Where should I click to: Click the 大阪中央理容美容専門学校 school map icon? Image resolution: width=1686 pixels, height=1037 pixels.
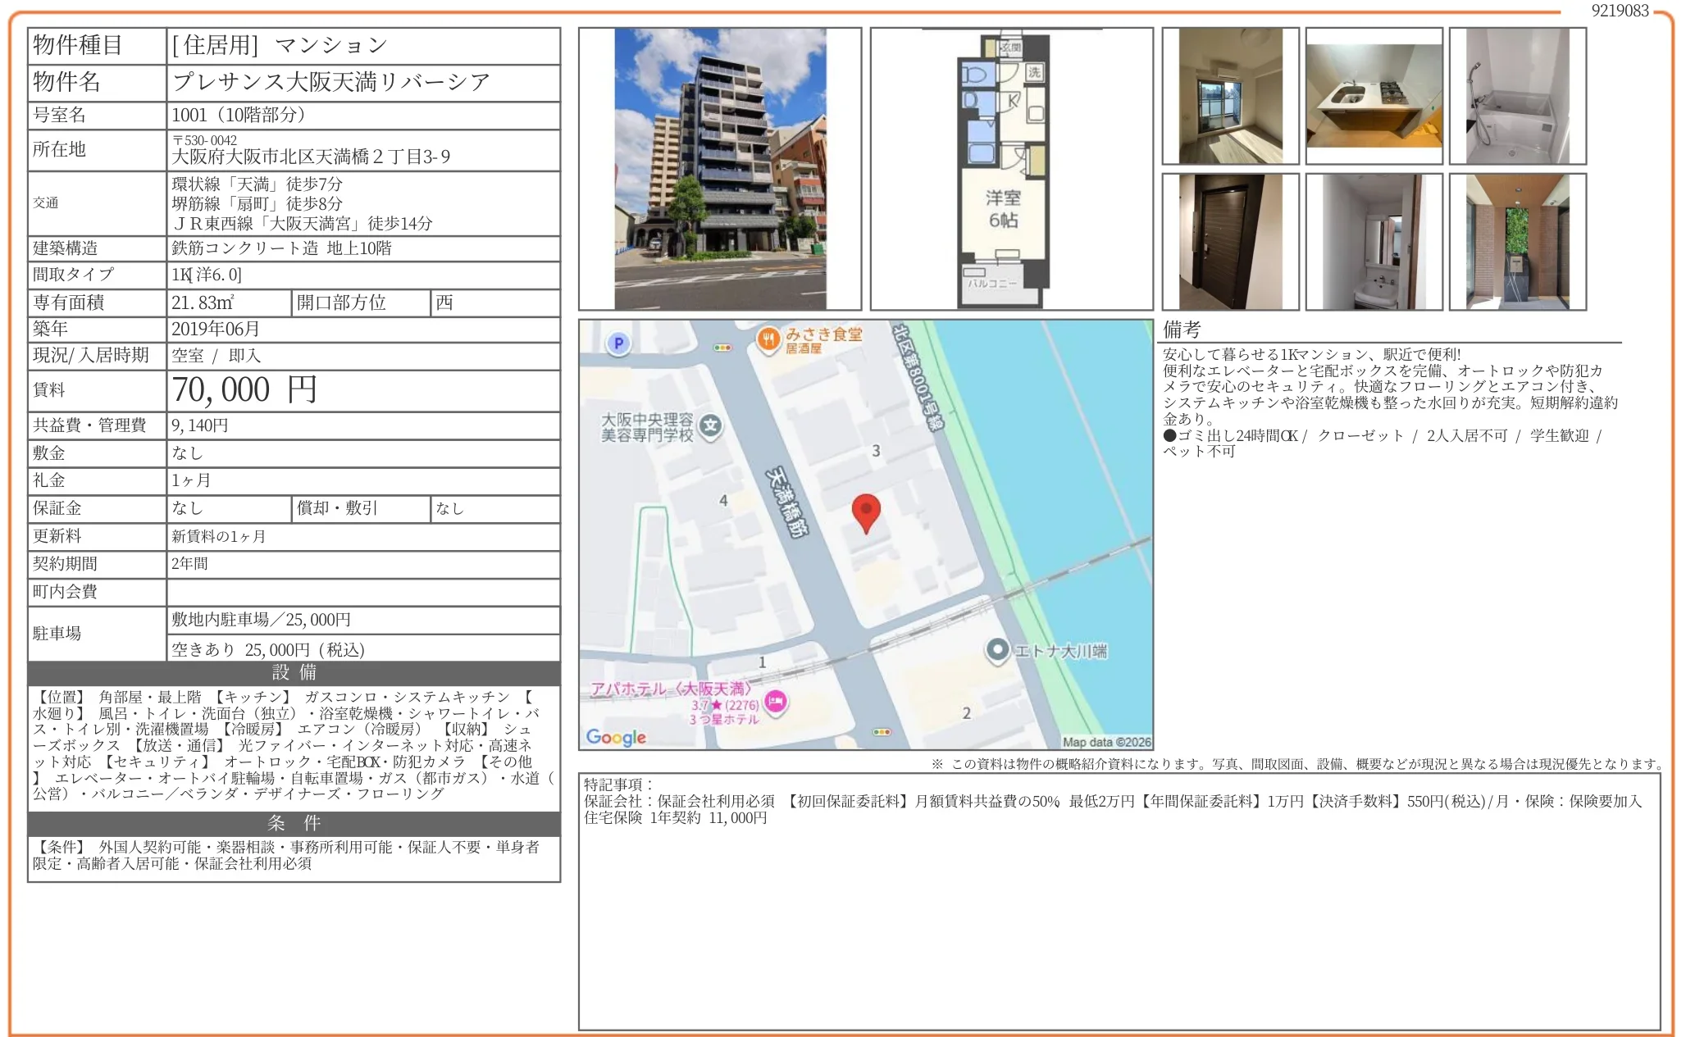[711, 425]
